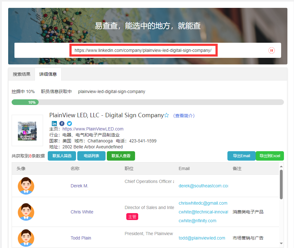Viewport: 294px width, 248px height.
Task: Star the PlainView LED company as favorite
Action: click(x=166, y=115)
